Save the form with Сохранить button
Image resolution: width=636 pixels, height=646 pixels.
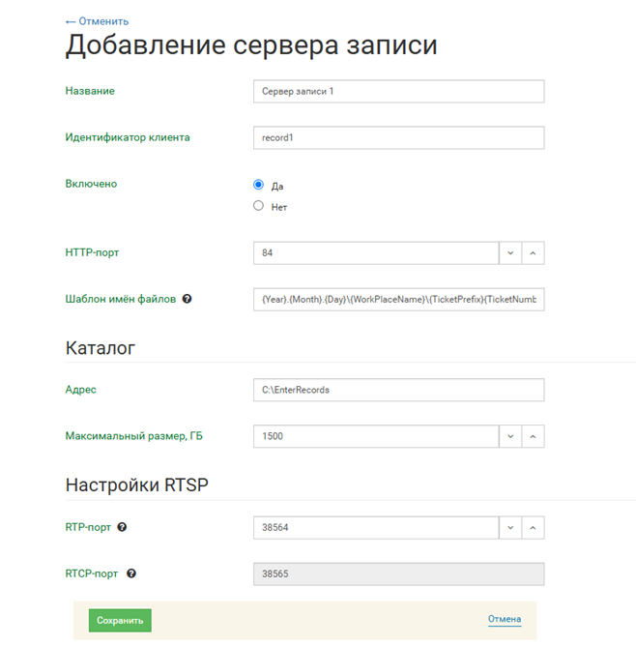coord(120,621)
